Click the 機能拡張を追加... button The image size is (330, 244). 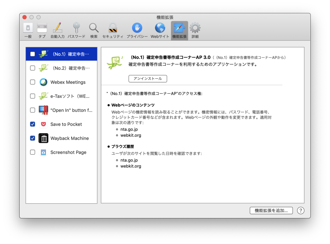pos(271,210)
